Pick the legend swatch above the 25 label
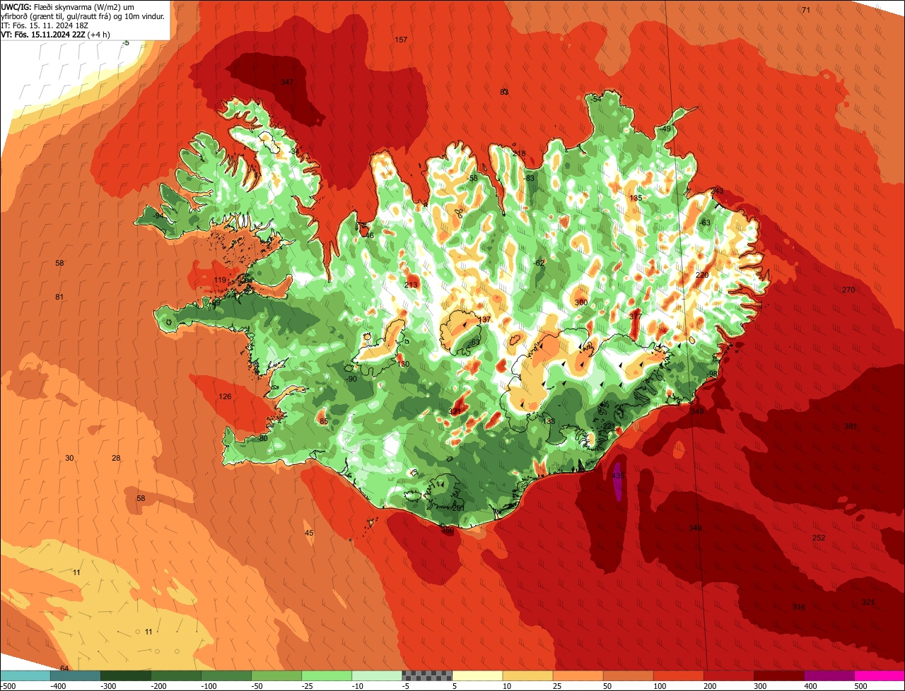This screenshot has width=905, height=691. tap(578, 675)
